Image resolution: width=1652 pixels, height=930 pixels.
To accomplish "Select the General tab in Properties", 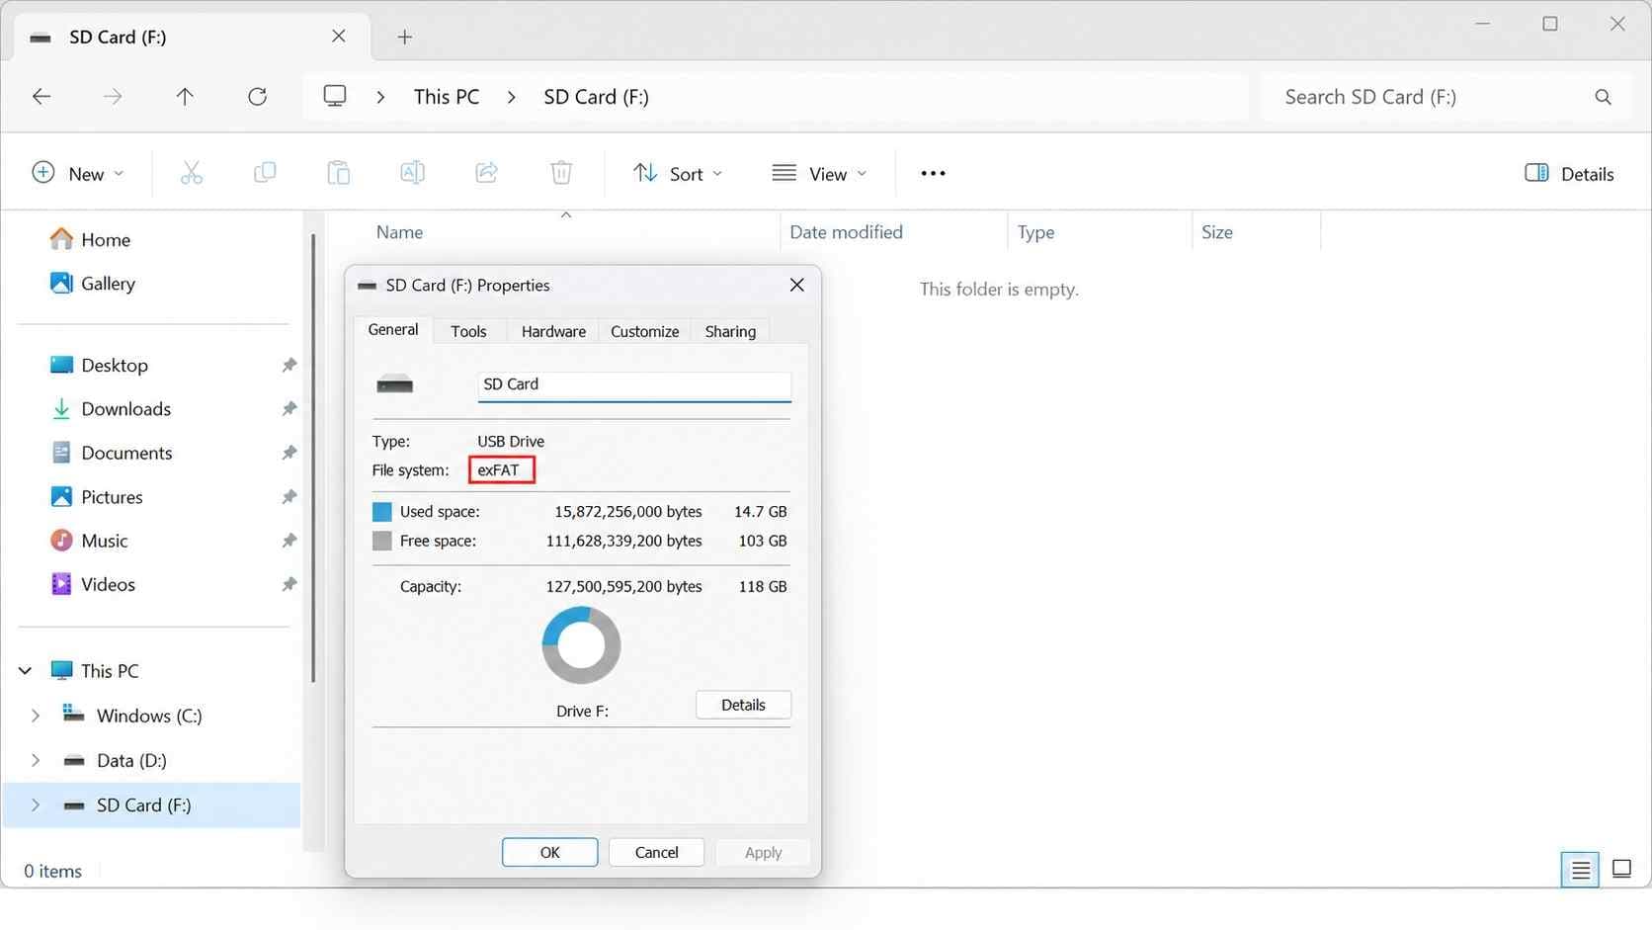I will click(393, 330).
